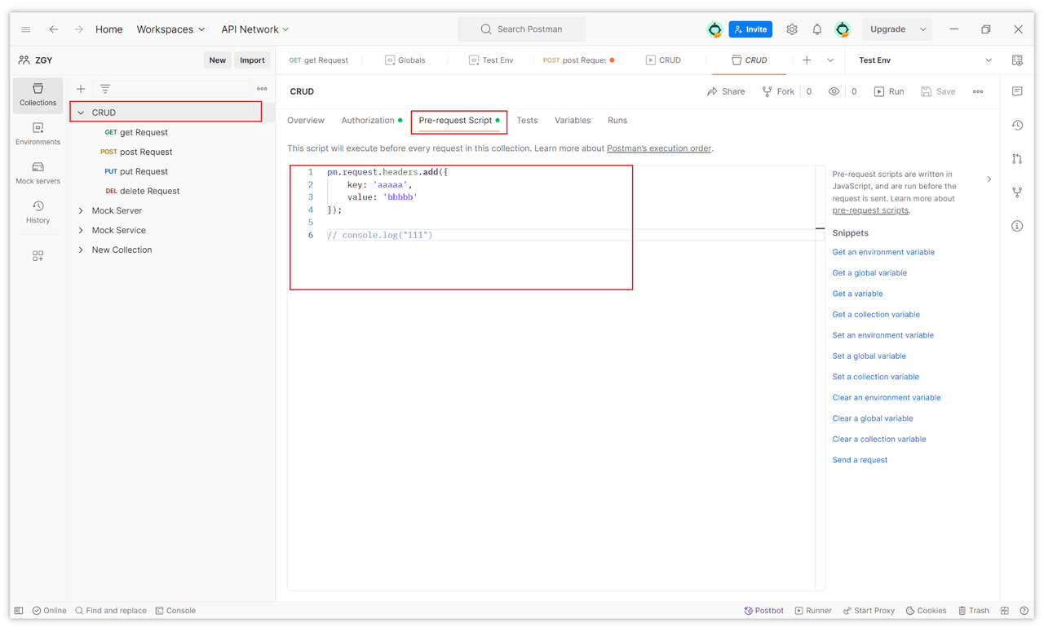Click the team sync avatar icon

click(x=714, y=29)
